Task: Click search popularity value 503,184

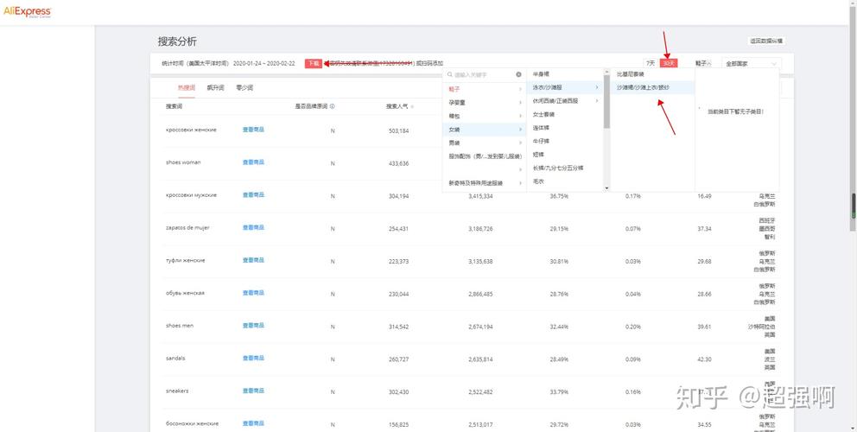Action: click(399, 130)
